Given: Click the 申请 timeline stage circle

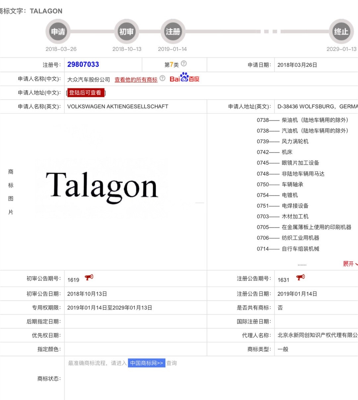Looking at the screenshot, I should [58, 32].
